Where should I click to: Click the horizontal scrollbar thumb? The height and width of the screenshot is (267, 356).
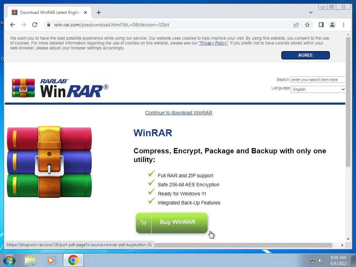[x=243, y=245]
